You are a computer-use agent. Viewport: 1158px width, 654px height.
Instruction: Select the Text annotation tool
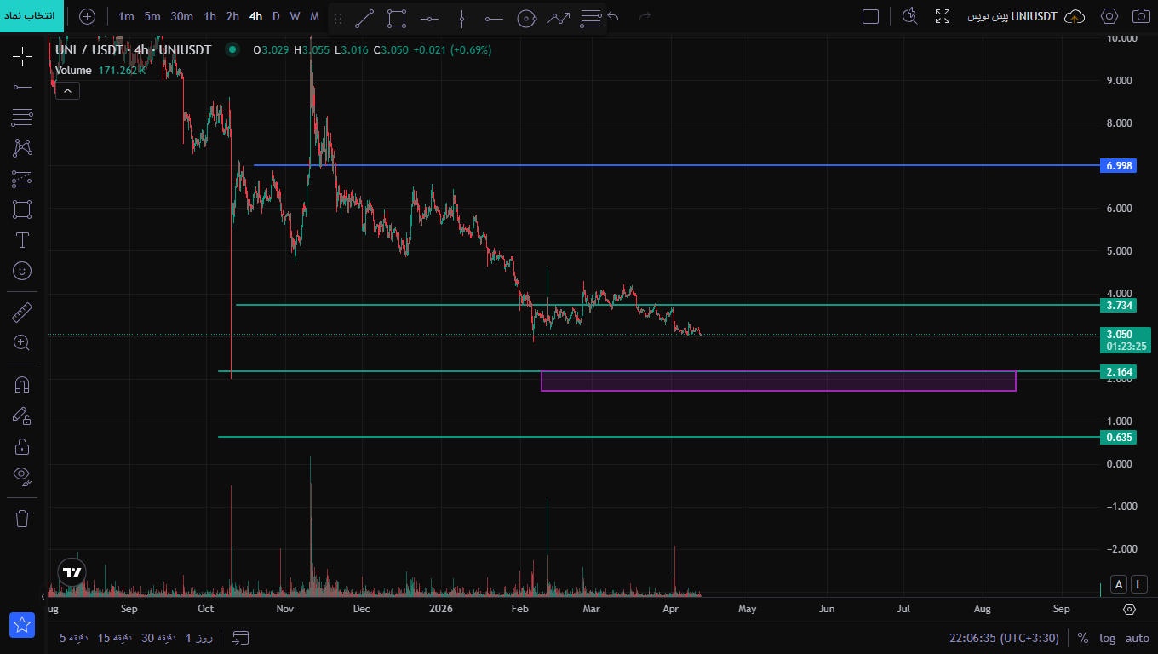pos(22,240)
